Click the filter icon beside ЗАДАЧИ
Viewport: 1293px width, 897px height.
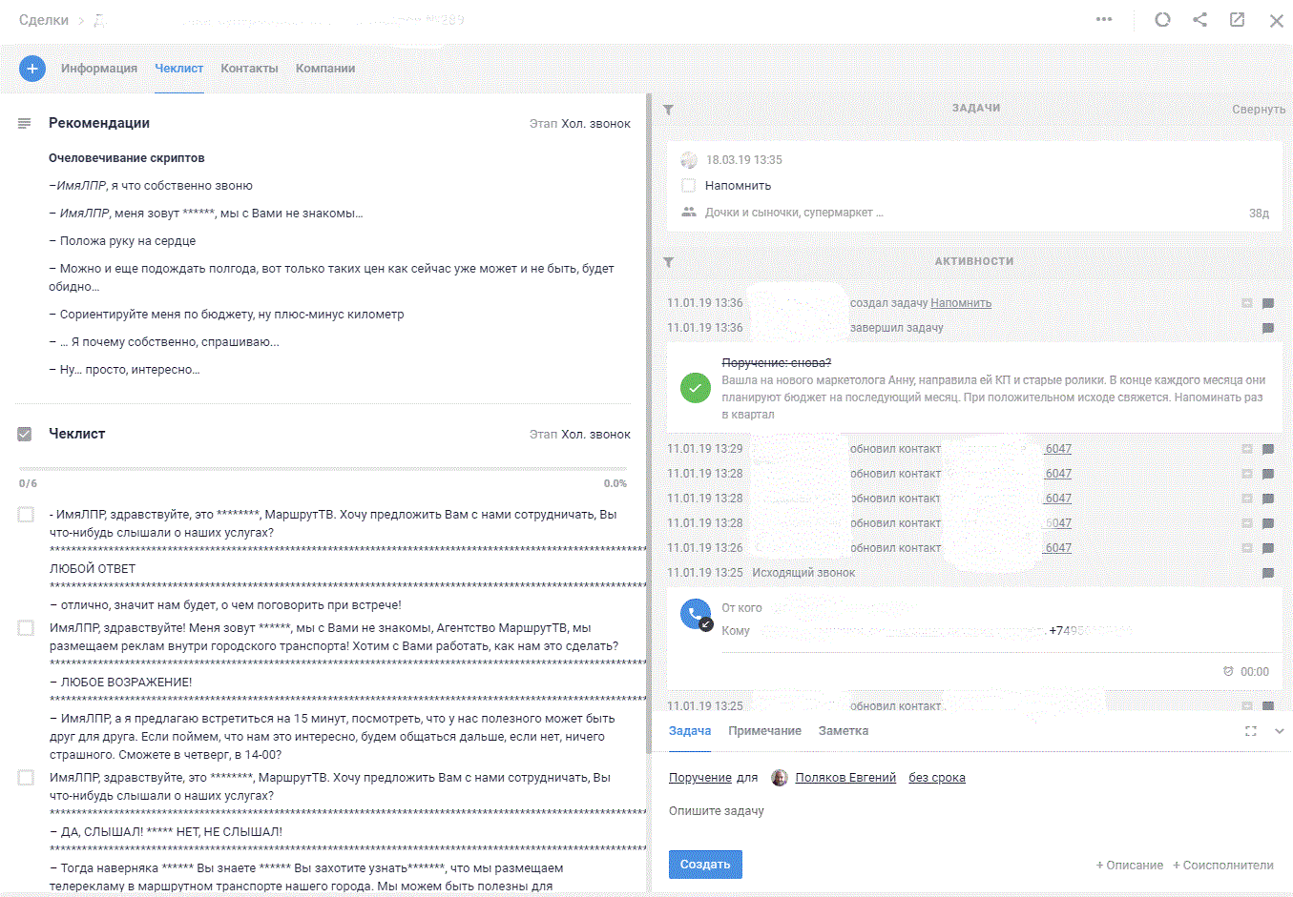(x=668, y=110)
